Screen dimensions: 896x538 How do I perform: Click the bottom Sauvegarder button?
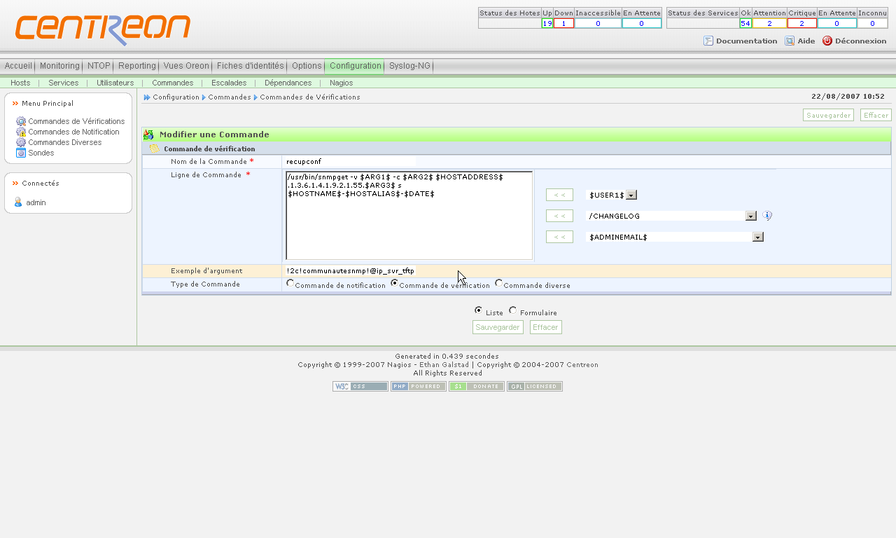pyautogui.click(x=498, y=327)
